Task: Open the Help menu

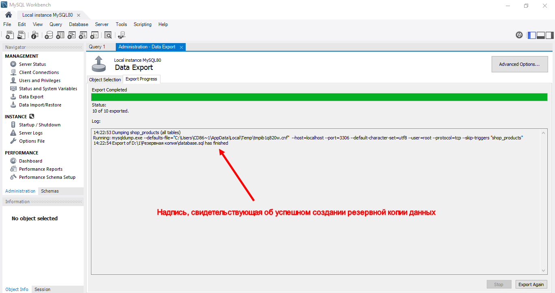Action: click(x=163, y=24)
